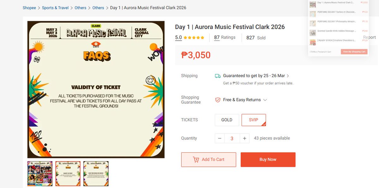Click the 87 Ratings link
The width and height of the screenshot is (379, 188).
(x=225, y=37)
